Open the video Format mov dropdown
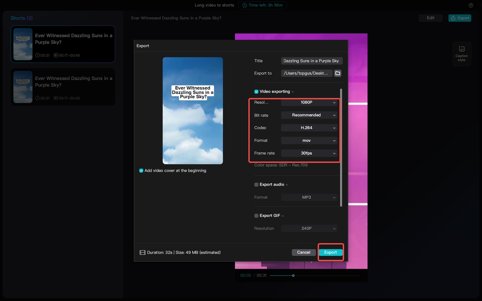This screenshot has height=301, width=482. [309, 140]
